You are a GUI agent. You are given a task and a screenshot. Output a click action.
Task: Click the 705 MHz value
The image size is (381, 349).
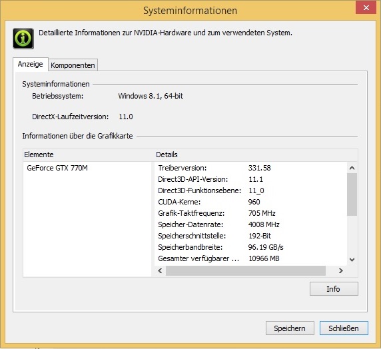coord(262,213)
